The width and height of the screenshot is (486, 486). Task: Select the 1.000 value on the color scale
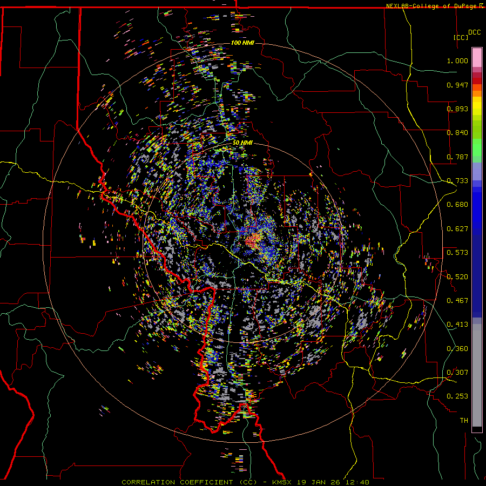pyautogui.click(x=457, y=60)
